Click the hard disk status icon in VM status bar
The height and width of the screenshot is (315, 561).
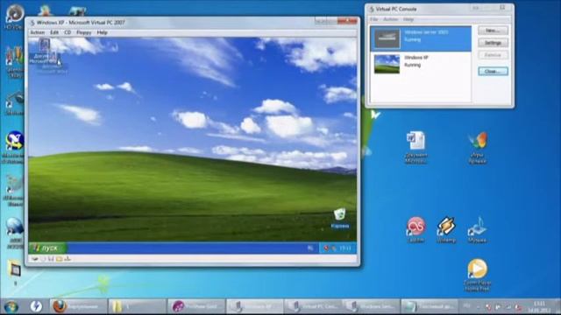[x=35, y=259]
